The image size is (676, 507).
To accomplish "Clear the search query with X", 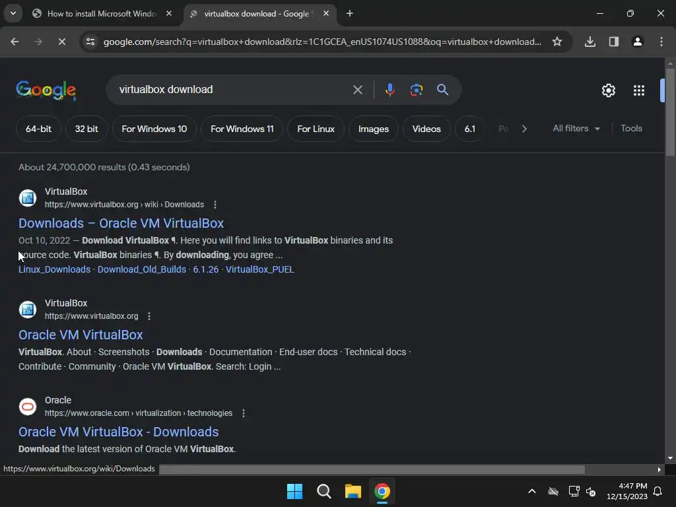I will (x=357, y=90).
